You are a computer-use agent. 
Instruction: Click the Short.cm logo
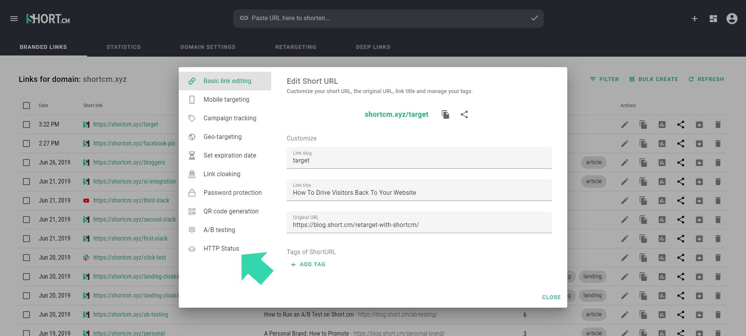[x=48, y=19]
